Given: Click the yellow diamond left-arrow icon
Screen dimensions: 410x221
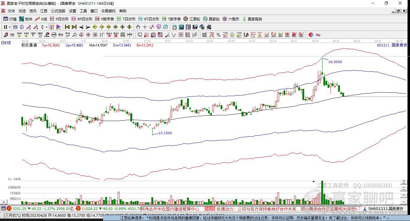Looking at the screenshot, I should click(95, 27).
